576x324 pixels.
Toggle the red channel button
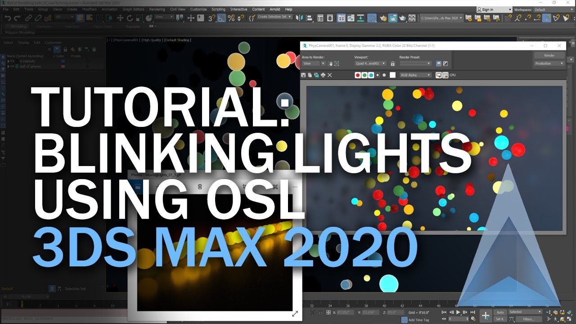(358, 75)
